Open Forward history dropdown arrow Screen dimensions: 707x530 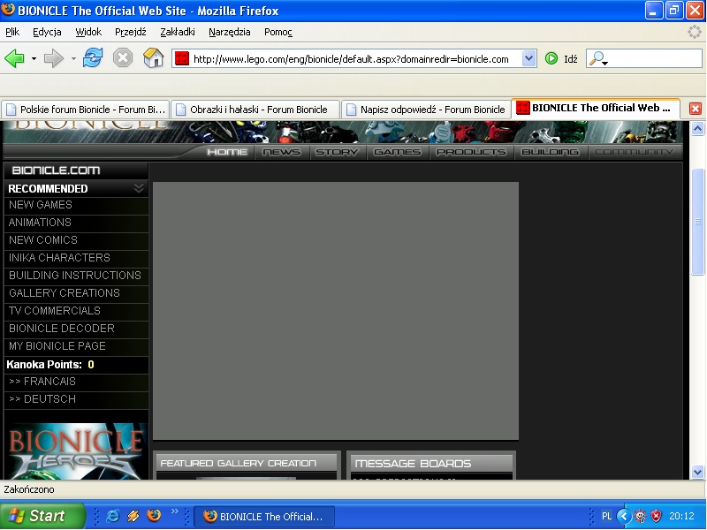click(x=73, y=58)
